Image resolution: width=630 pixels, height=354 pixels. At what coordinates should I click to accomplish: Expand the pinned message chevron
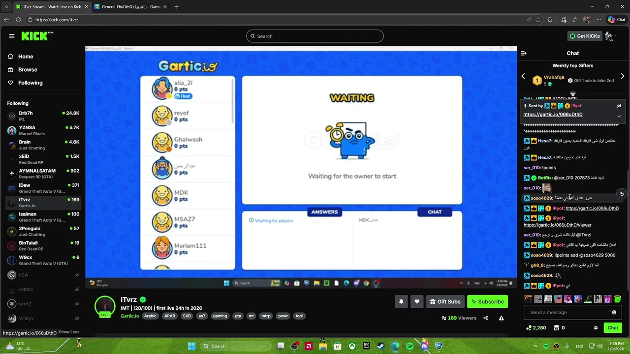click(x=619, y=116)
